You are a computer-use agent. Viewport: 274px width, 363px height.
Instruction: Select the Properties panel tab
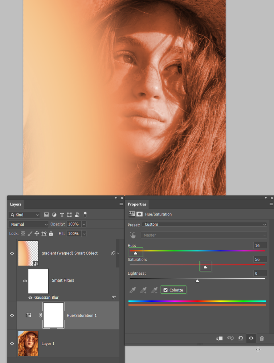(x=137, y=204)
